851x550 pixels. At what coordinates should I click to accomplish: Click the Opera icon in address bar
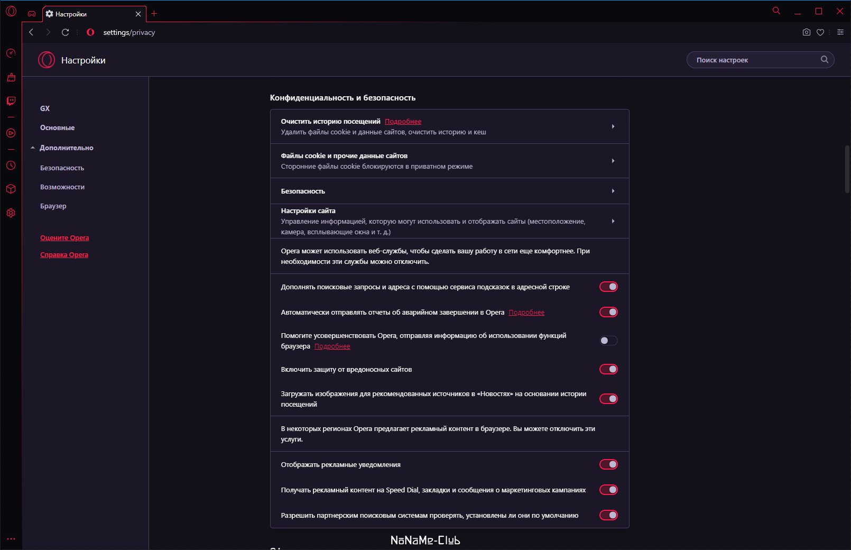90,32
